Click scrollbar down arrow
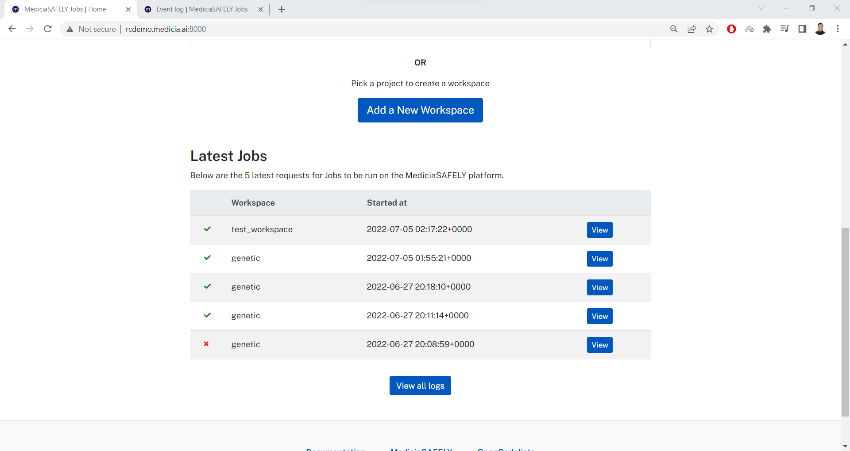Image resolution: width=850 pixels, height=451 pixels. (x=845, y=447)
